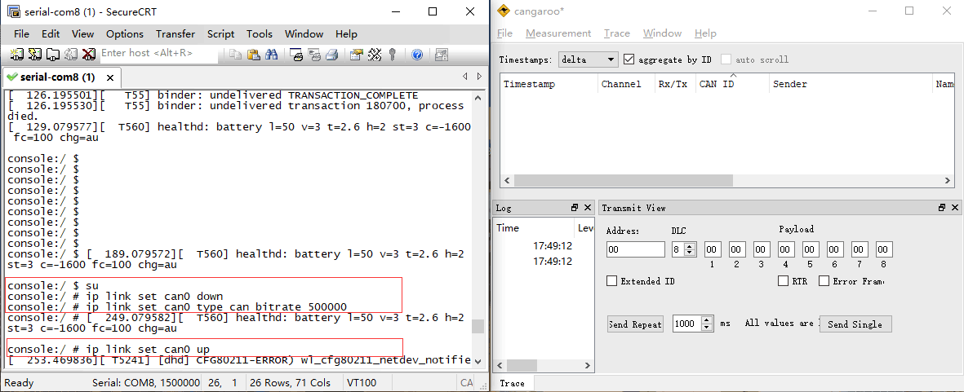
Task: Click the Keymap Editor icon
Action: coord(375,55)
